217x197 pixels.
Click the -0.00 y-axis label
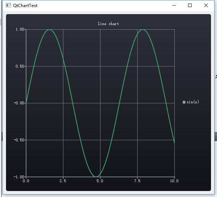pyautogui.click(x=19, y=103)
